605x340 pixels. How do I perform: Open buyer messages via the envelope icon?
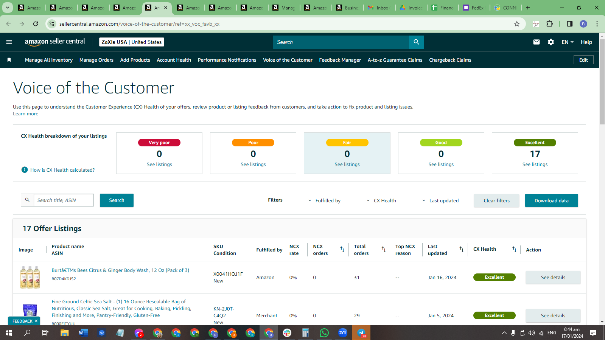(537, 42)
